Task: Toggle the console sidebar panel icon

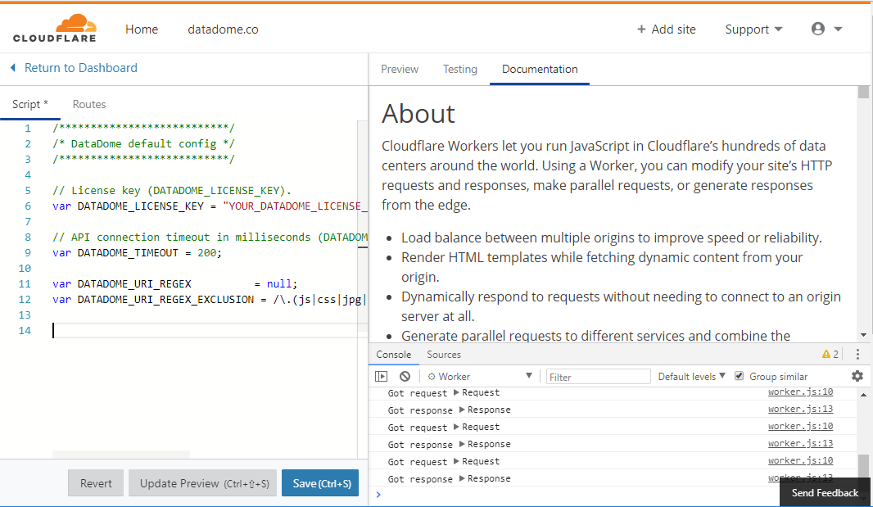Action: (x=381, y=377)
